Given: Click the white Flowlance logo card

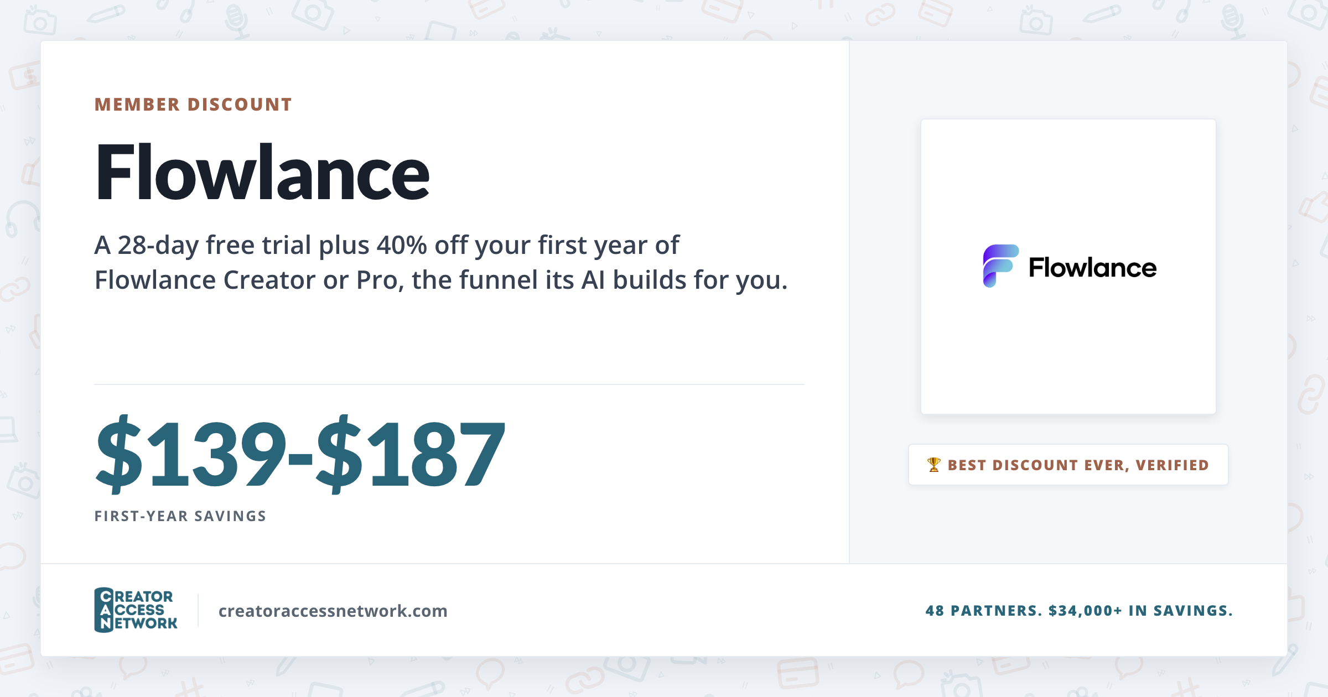Looking at the screenshot, I should pyautogui.click(x=1068, y=267).
